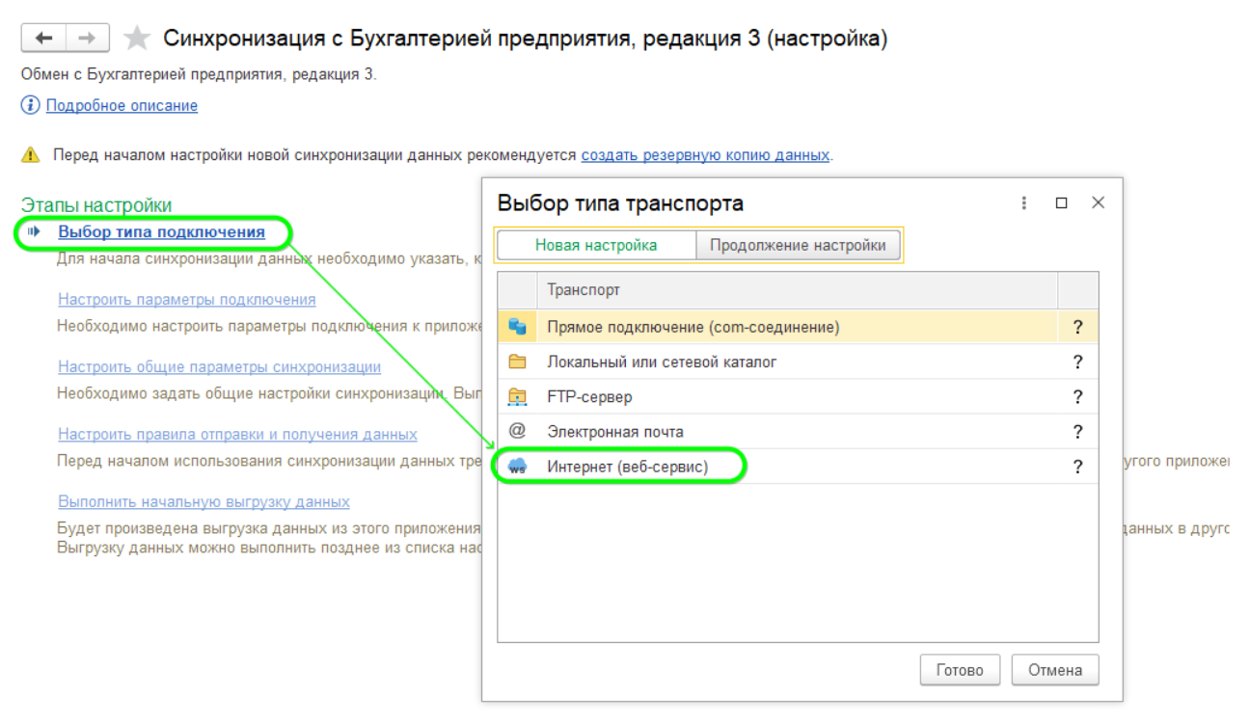Click создать резервную копию данных link

click(705, 154)
